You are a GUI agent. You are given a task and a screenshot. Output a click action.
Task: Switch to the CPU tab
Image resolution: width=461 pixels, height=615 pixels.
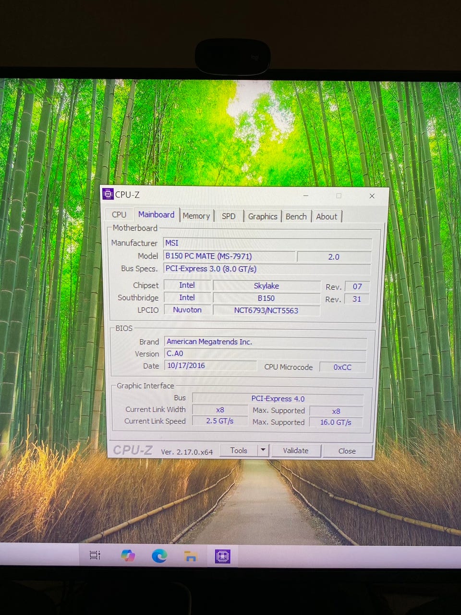(119, 215)
